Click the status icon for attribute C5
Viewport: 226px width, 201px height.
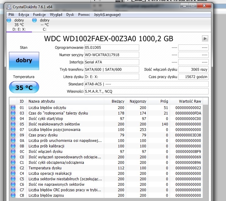point(13,179)
